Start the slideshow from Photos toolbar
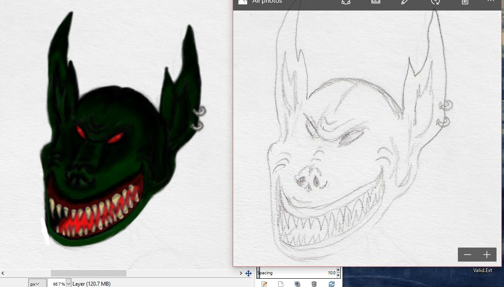The image size is (504, 287). (x=375, y=2)
